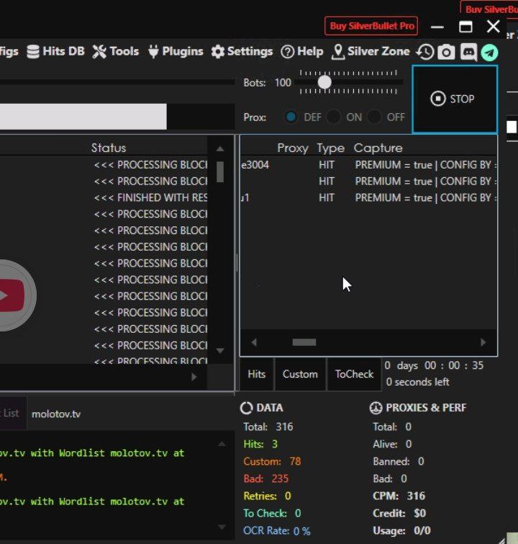Open the Discord icon link

point(468,52)
